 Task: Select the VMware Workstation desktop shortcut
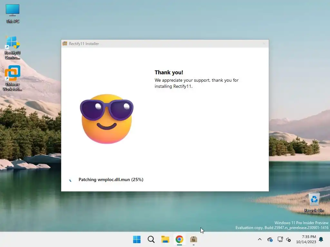point(13,78)
